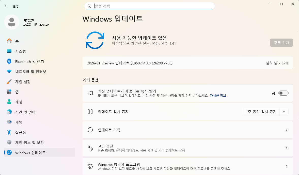Click the vertical scrollbar on the right

(x=298, y=74)
